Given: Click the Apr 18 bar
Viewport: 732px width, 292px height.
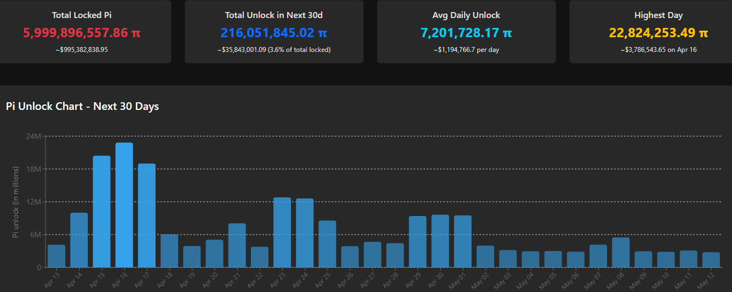Looking at the screenshot, I should [x=169, y=251].
